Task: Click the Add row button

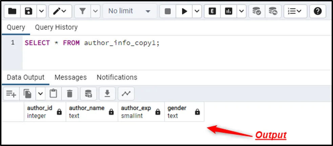Action: click(11, 93)
